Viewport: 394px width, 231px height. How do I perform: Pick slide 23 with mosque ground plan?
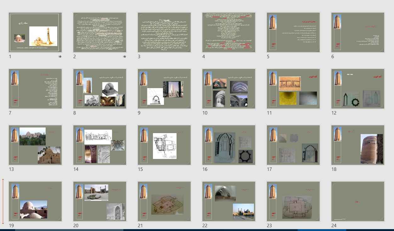293,201
